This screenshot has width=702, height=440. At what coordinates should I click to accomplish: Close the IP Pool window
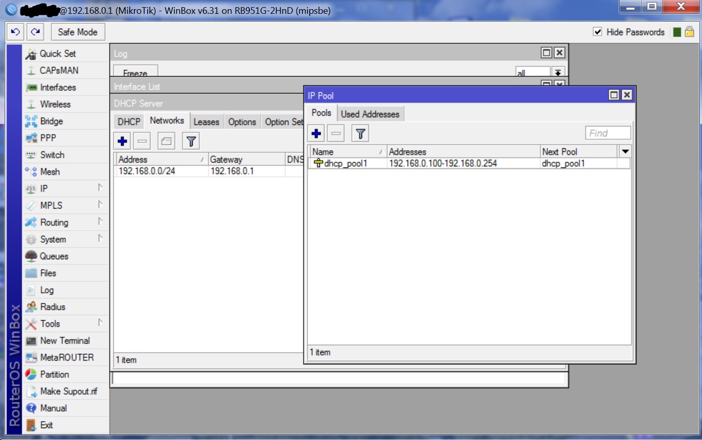click(x=627, y=95)
